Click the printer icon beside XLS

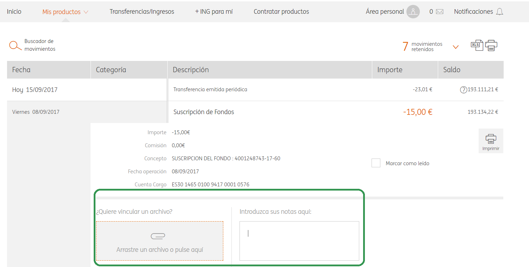(x=491, y=45)
